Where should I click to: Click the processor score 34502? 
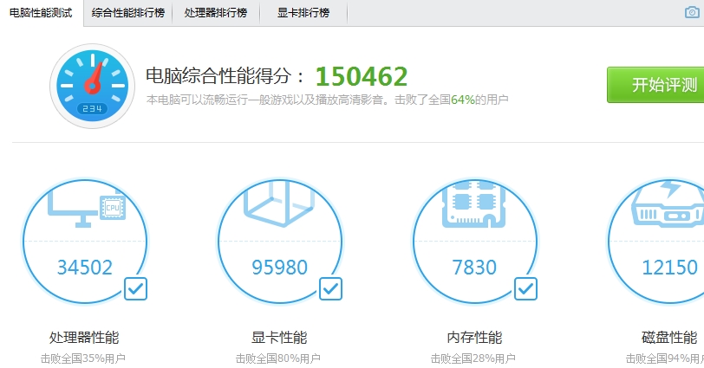click(85, 268)
